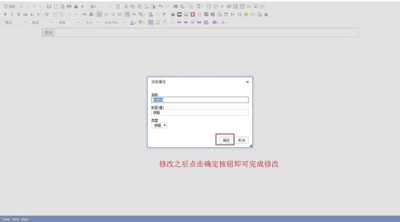Close the 按钮属性 dialog
The image size is (400, 222).
coord(247,82)
